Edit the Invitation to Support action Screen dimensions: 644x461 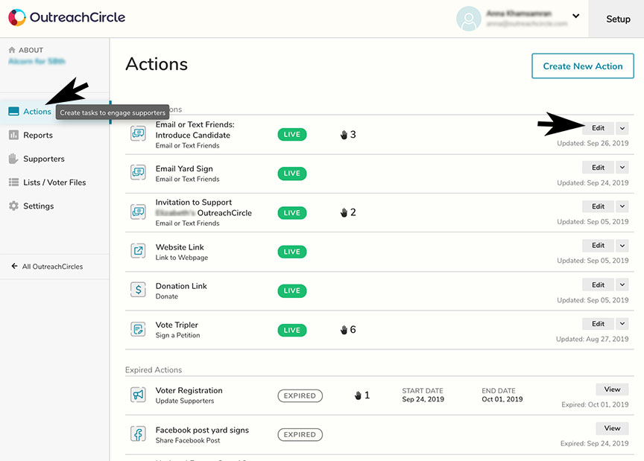pos(598,206)
